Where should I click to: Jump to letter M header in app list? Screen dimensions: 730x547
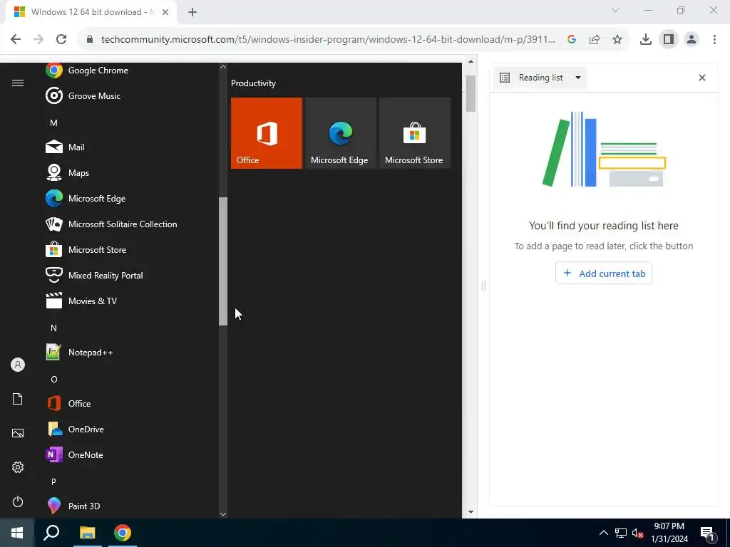point(53,123)
